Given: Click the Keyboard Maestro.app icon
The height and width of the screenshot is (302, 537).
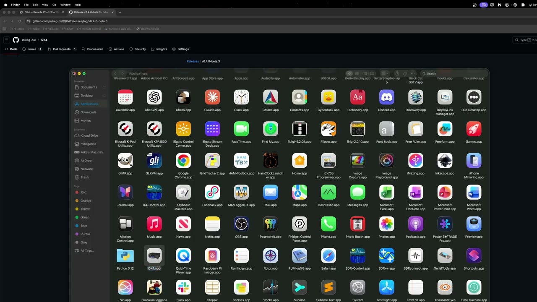Looking at the screenshot, I should (x=183, y=192).
